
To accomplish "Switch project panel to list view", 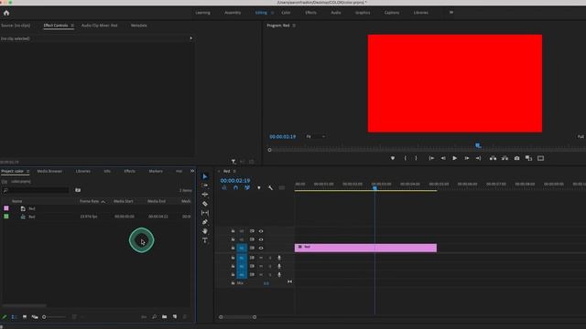I will click(15, 317).
